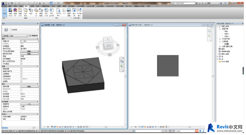Click Edit for Rendering Settings
Screen dimensions: 246x135
point(29,86)
